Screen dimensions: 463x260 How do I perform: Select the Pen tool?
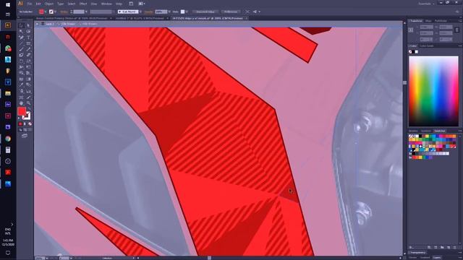pyautogui.click(x=21, y=38)
